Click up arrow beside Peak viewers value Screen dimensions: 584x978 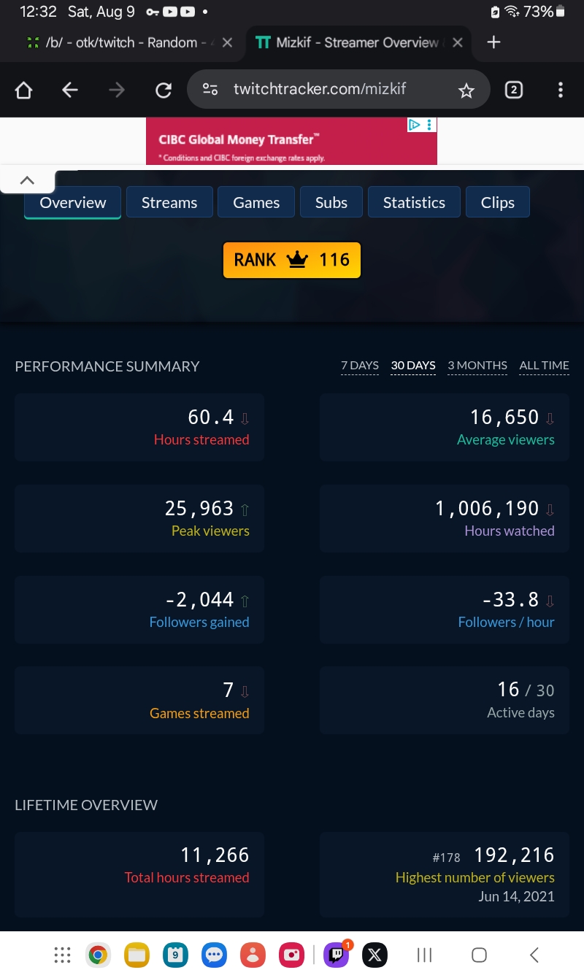point(245,510)
